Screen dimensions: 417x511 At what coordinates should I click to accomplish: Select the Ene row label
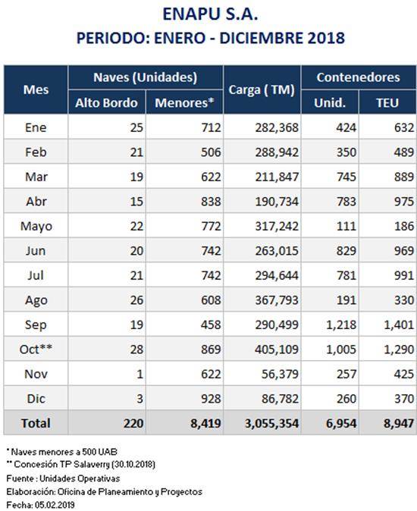point(36,127)
